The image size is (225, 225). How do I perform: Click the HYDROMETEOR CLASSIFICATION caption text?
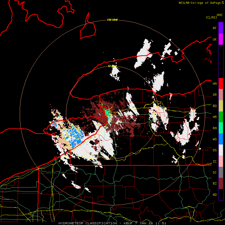pos(88,223)
